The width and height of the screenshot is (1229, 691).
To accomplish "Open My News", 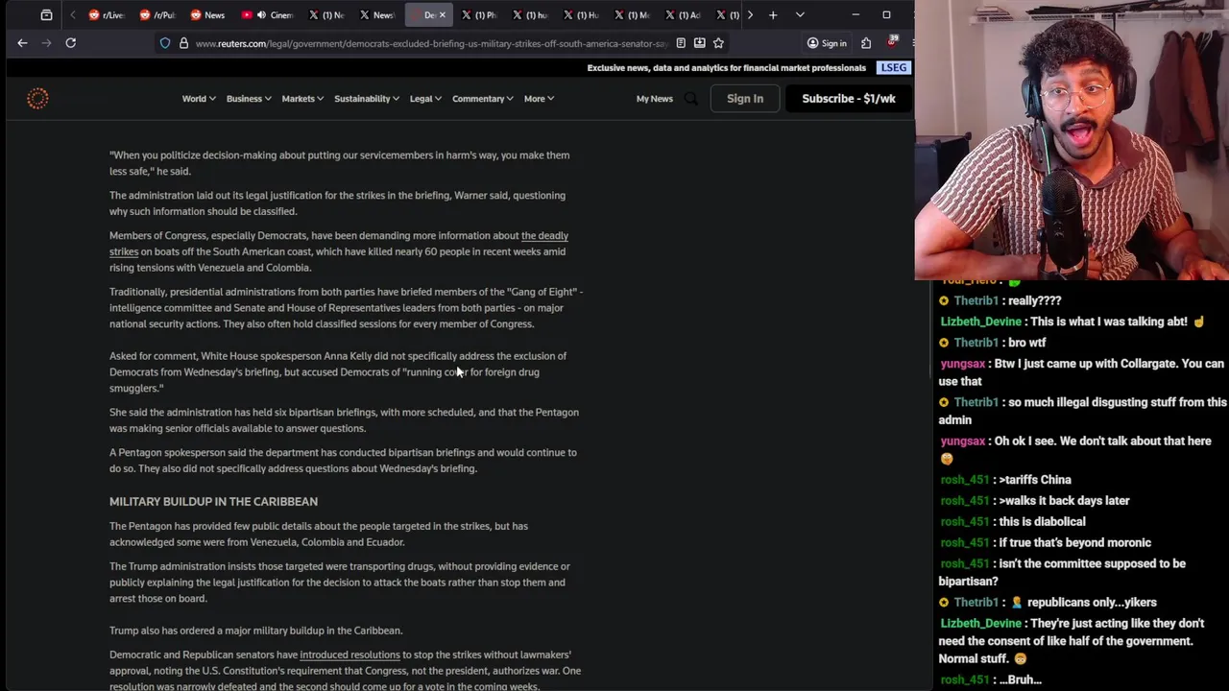I will [655, 99].
